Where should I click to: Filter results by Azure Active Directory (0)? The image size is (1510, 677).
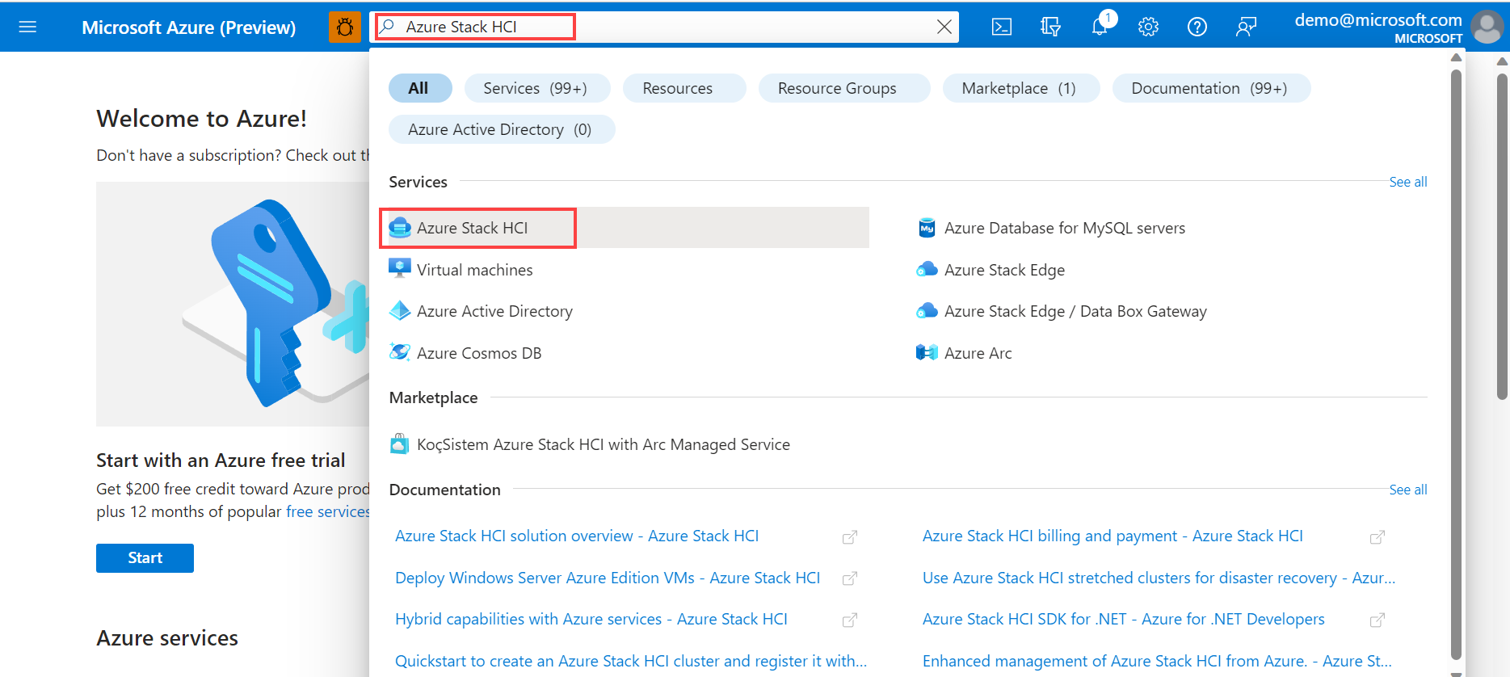[x=500, y=129]
